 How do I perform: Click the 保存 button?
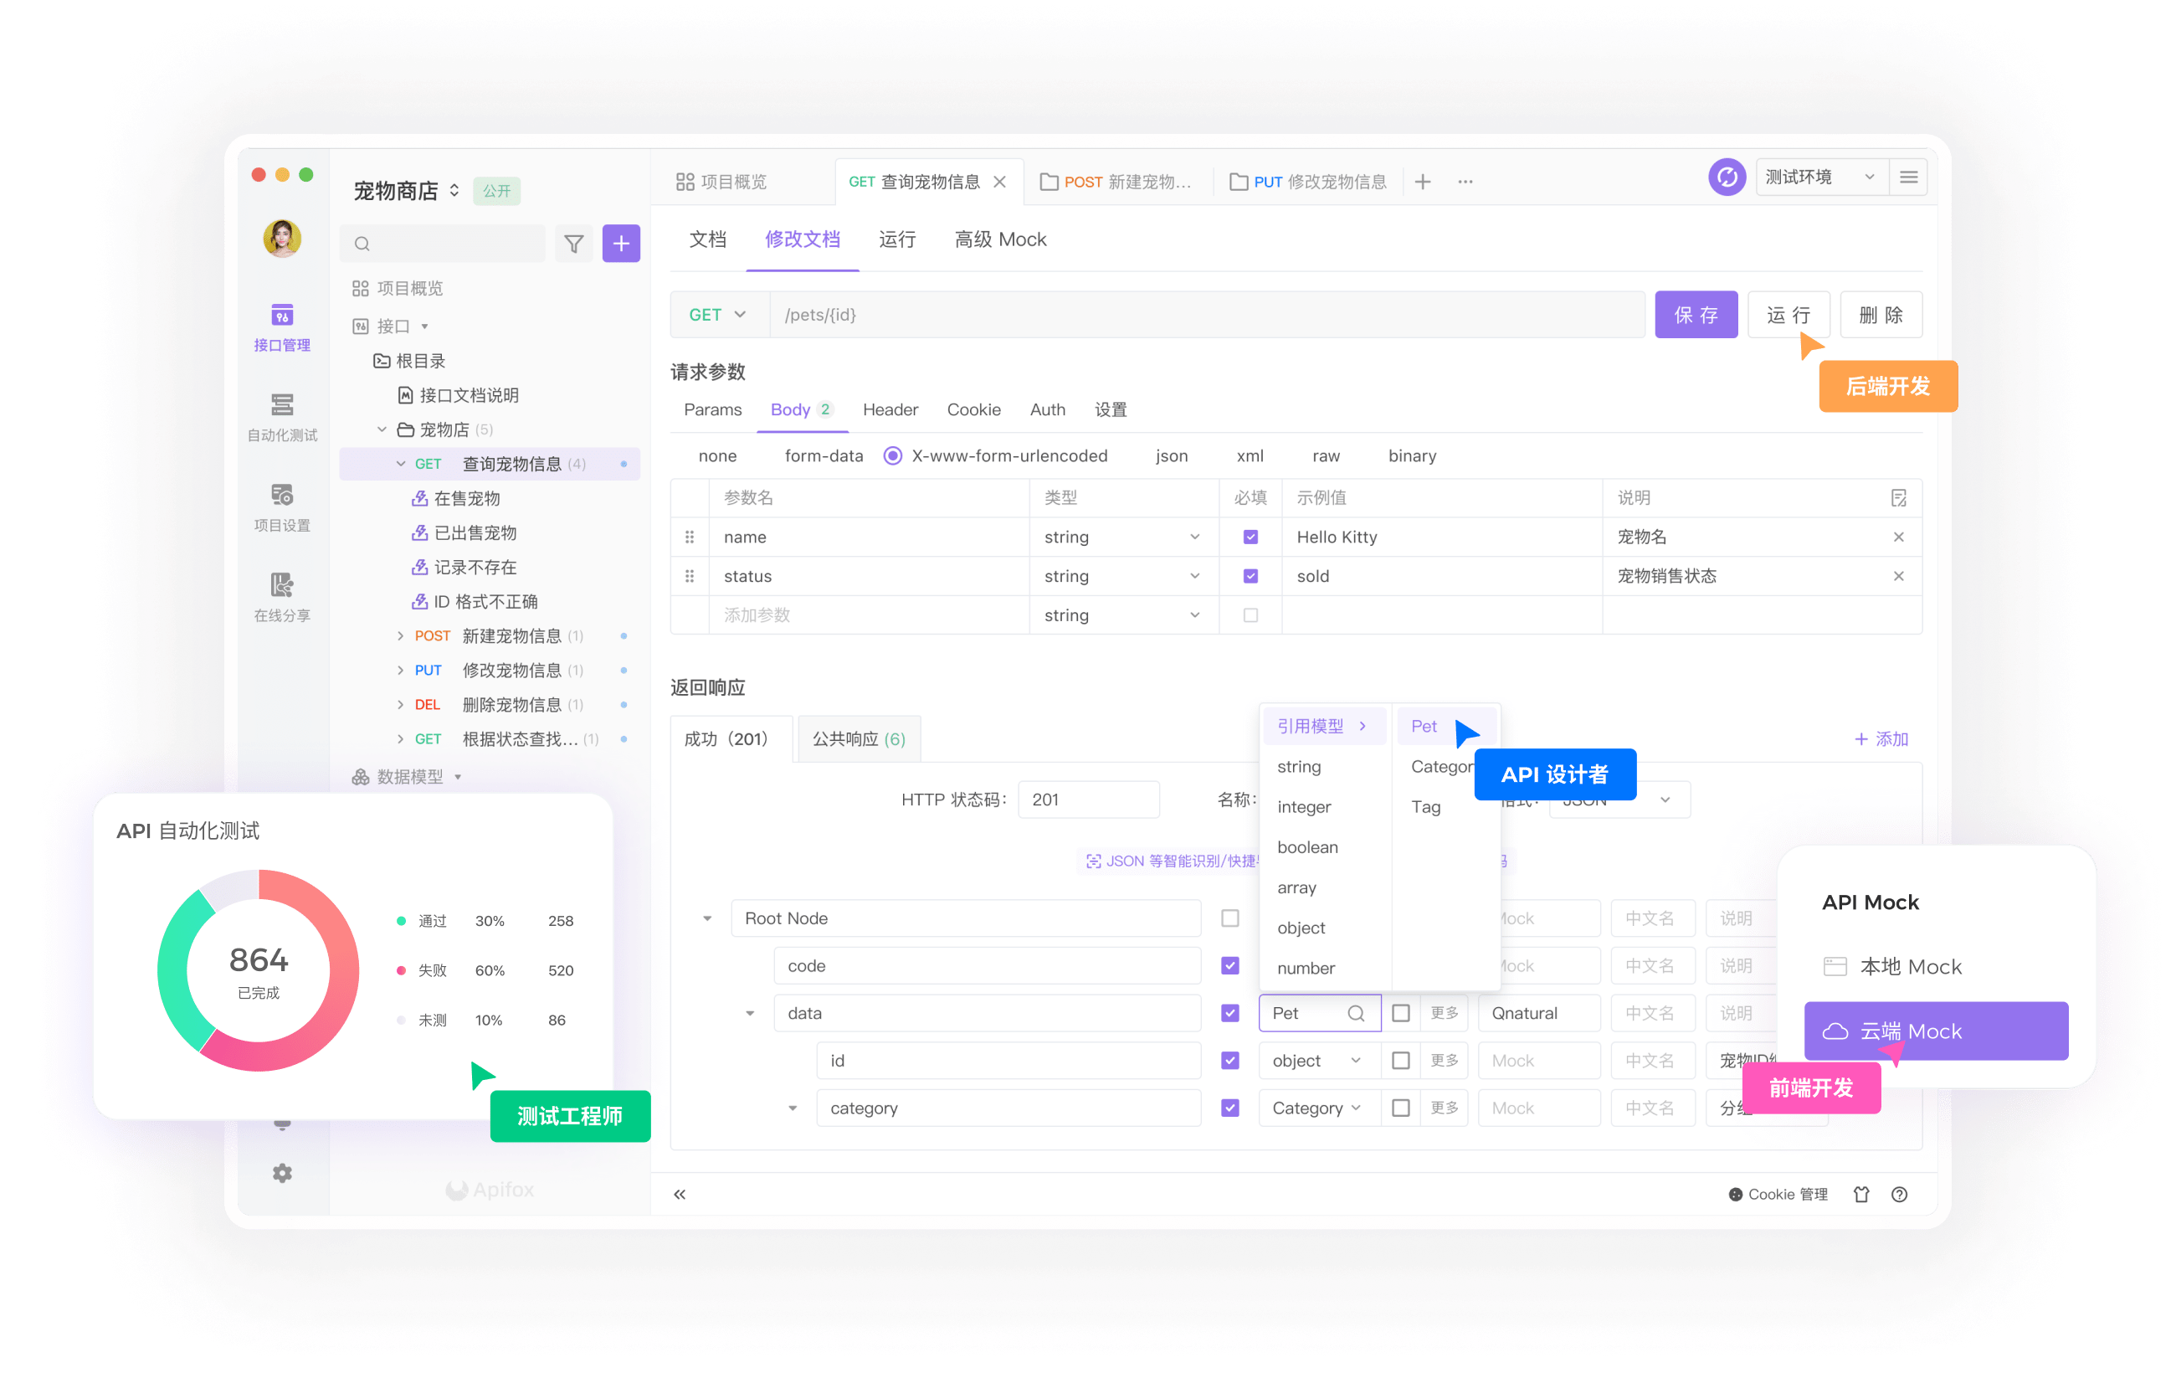coord(1696,314)
